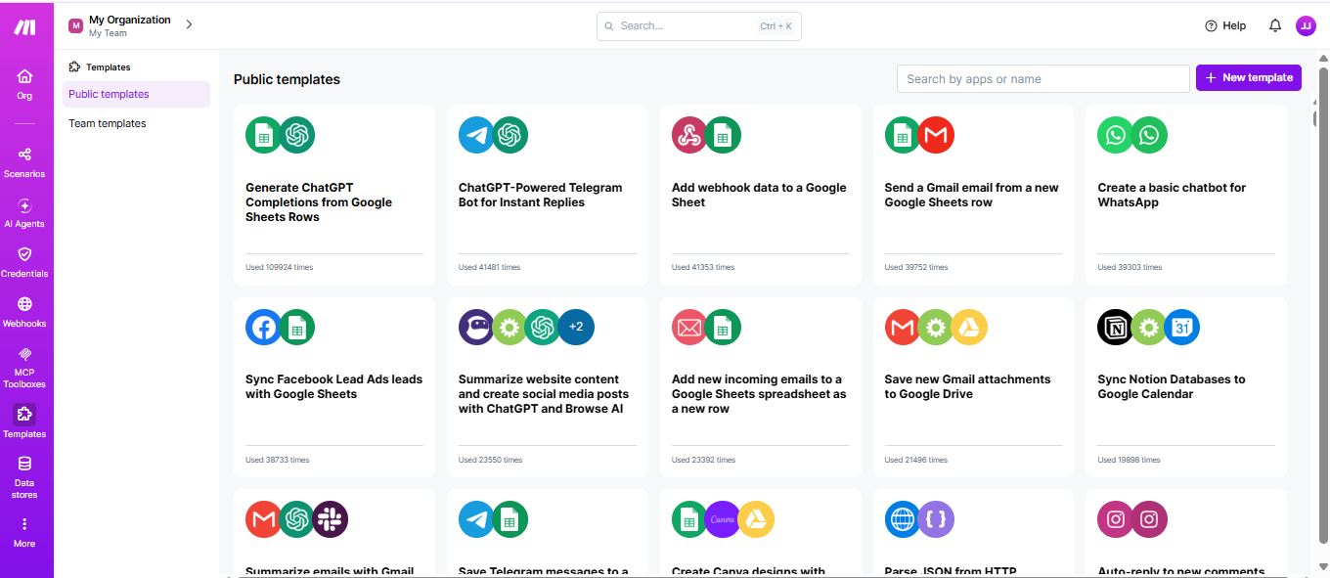Click the +2 more apps badge
This screenshot has width=1330, height=578.
point(576,327)
